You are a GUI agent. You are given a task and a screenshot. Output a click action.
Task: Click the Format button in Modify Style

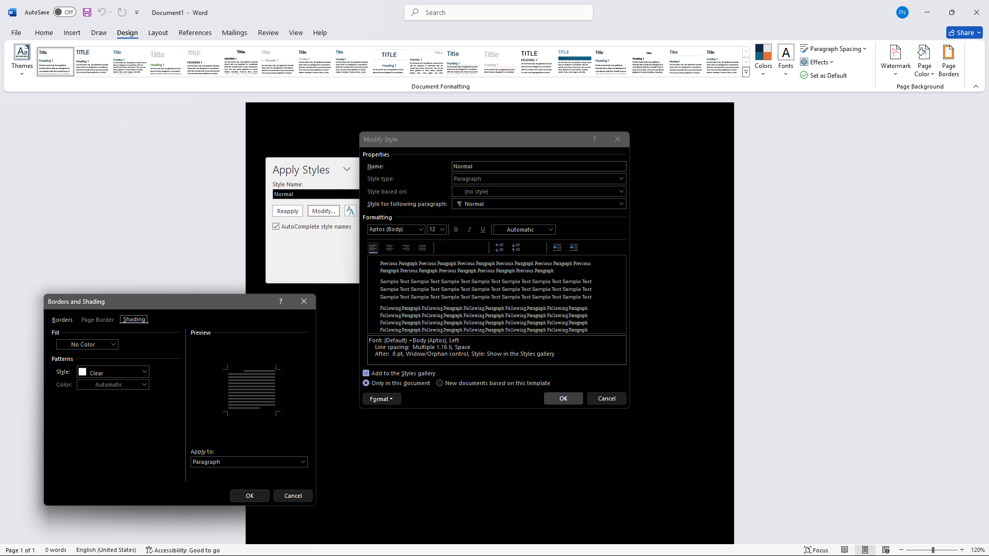click(382, 399)
